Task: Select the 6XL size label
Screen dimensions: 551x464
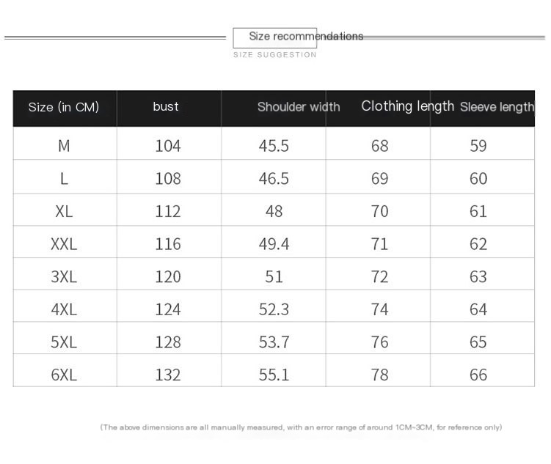Action: pyautogui.click(x=64, y=375)
